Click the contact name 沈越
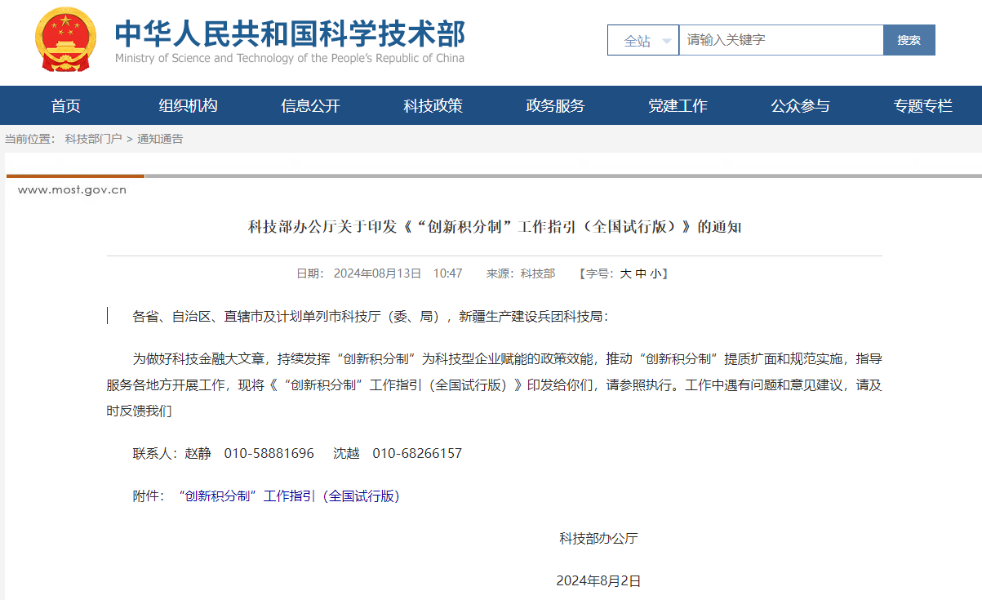This screenshot has height=600, width=982. tap(346, 453)
